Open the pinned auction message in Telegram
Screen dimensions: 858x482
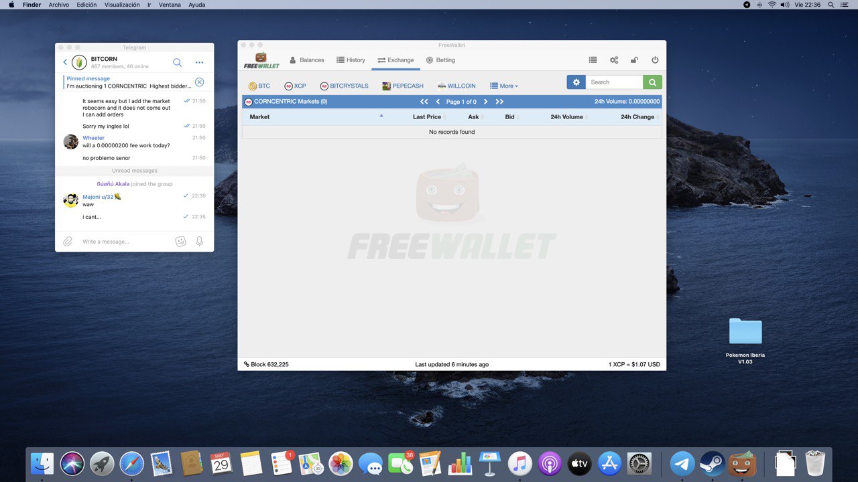click(127, 82)
